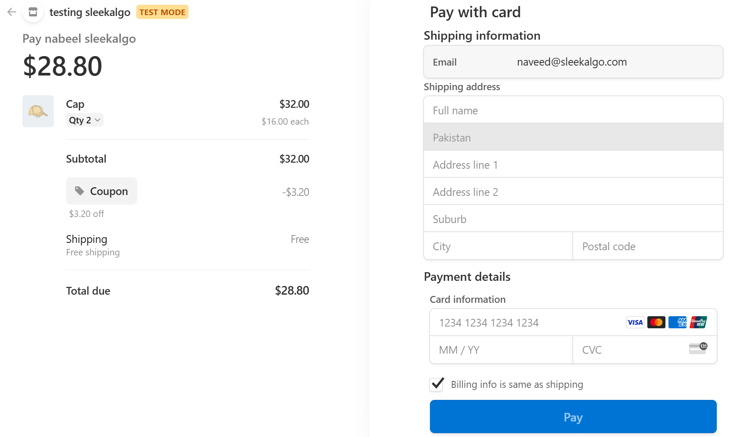Click the CVC card hint icon

coord(698,349)
